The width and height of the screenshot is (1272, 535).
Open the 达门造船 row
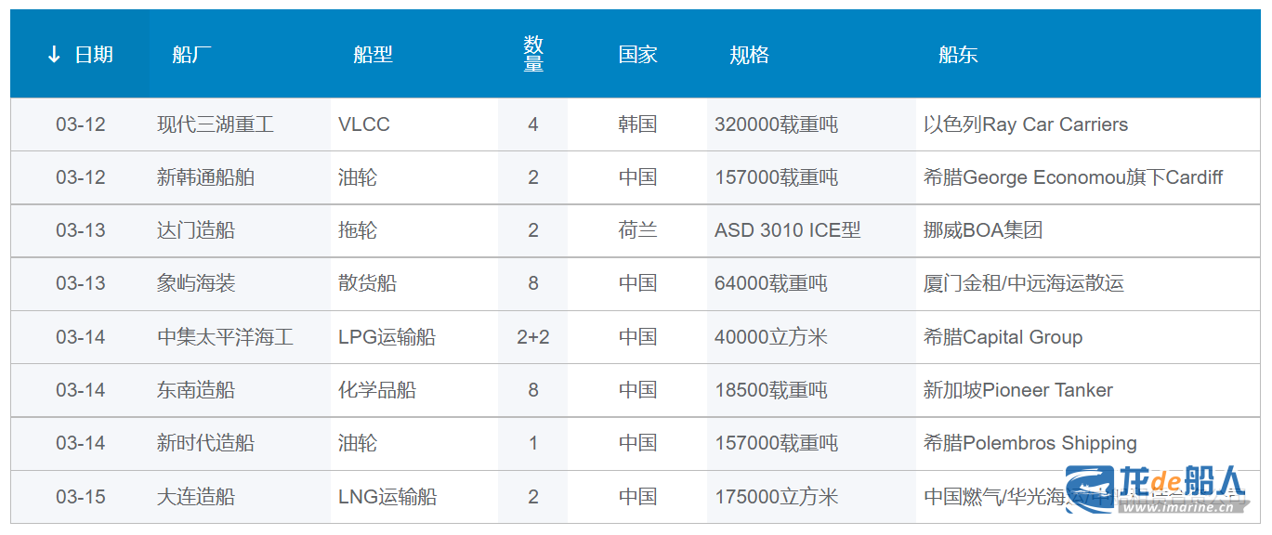196,230
